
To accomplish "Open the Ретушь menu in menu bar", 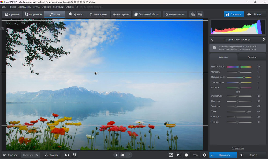I will [x=36, y=7].
